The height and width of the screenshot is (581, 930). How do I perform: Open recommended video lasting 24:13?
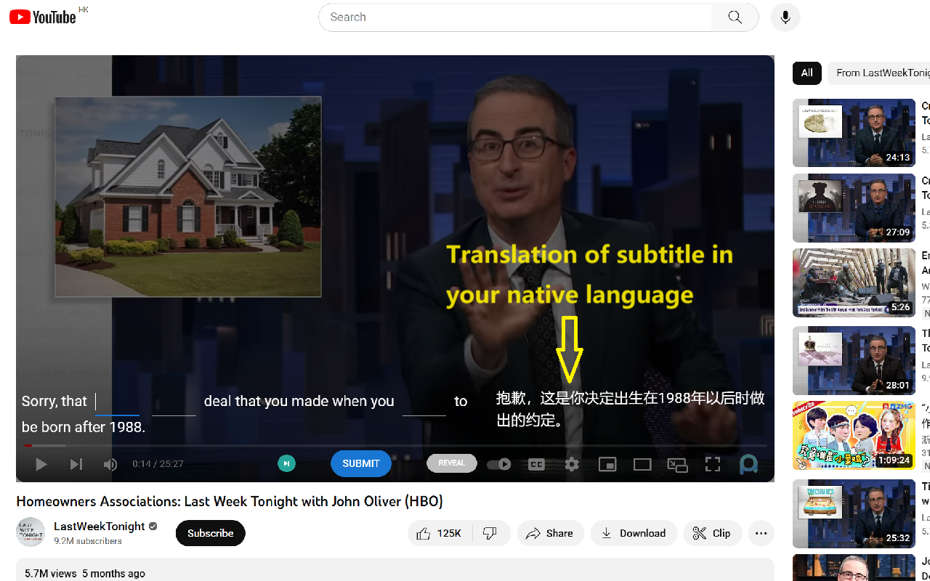pyautogui.click(x=854, y=133)
